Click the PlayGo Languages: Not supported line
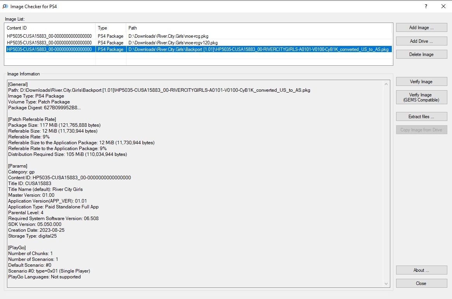This screenshot has width=452, height=299. pos(44,277)
